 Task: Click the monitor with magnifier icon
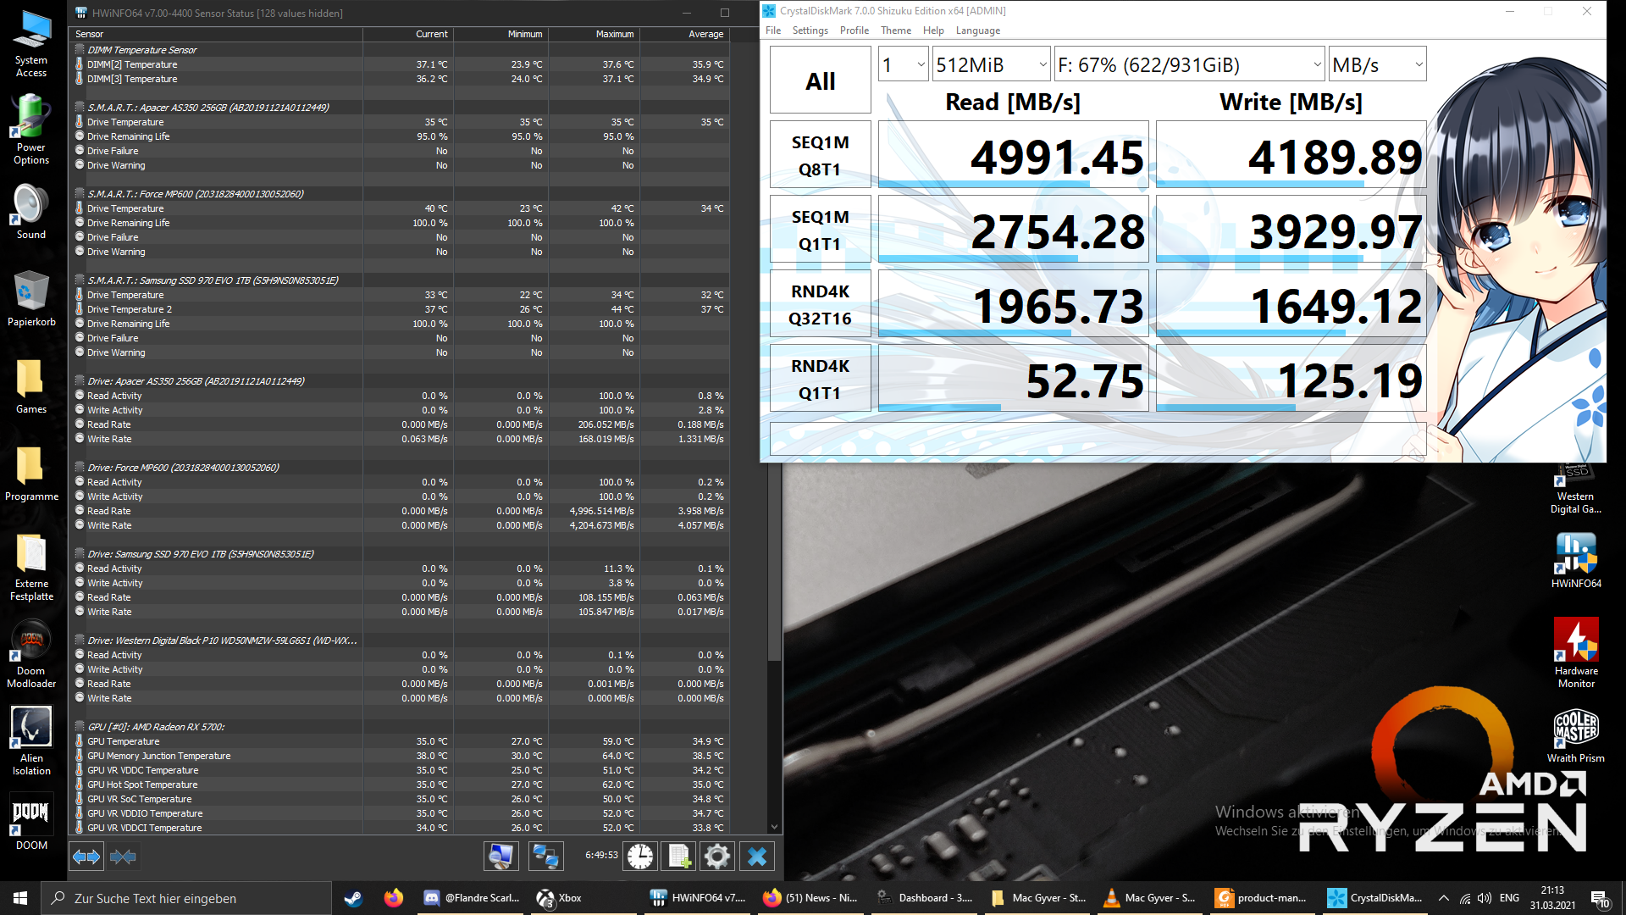coord(501,857)
